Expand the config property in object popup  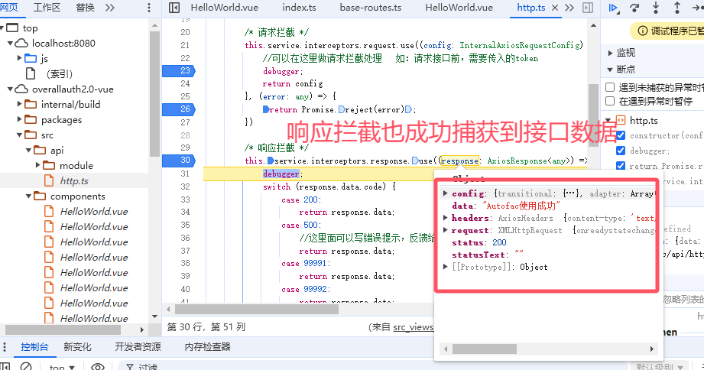coord(446,193)
